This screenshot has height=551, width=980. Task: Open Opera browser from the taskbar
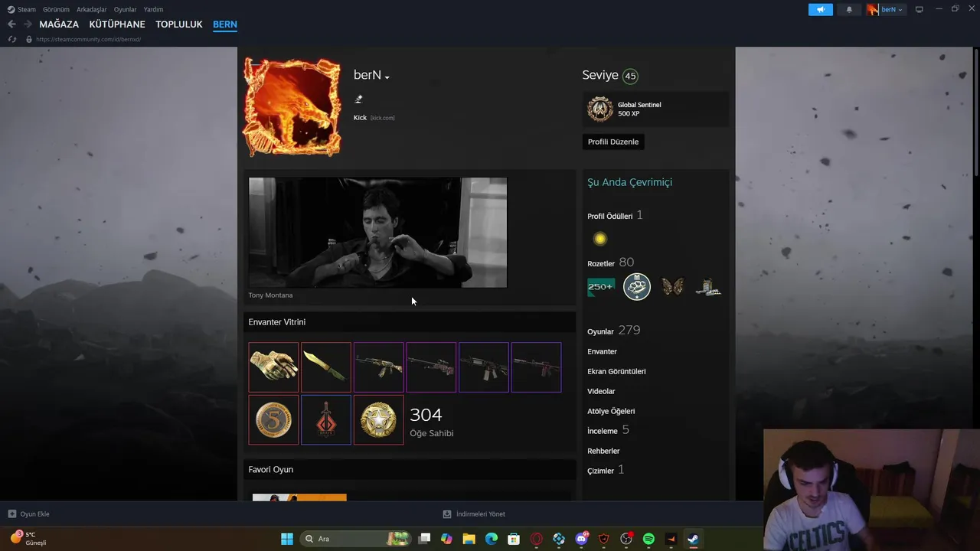coord(537,539)
